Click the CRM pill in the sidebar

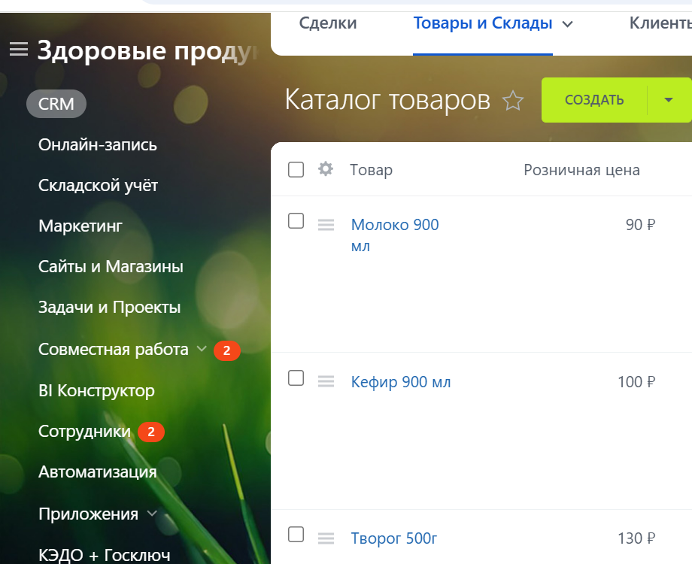pos(56,105)
